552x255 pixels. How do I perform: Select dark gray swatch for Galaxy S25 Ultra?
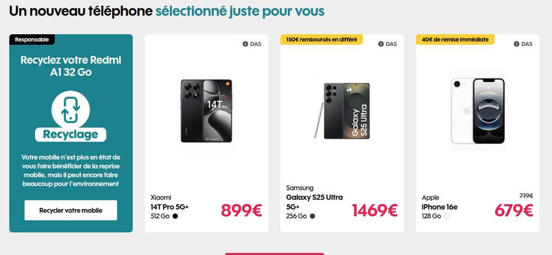[312, 216]
